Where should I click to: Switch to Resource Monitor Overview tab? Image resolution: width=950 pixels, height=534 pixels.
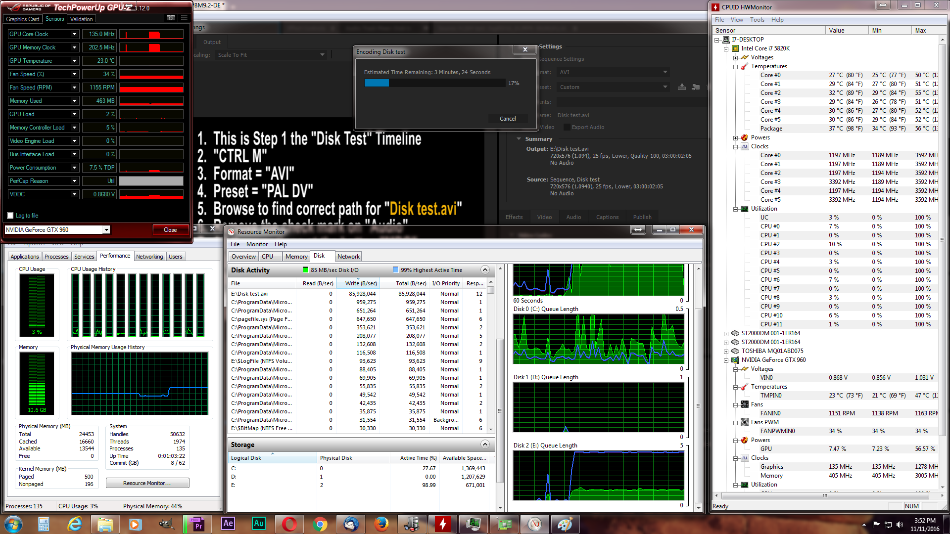click(243, 257)
